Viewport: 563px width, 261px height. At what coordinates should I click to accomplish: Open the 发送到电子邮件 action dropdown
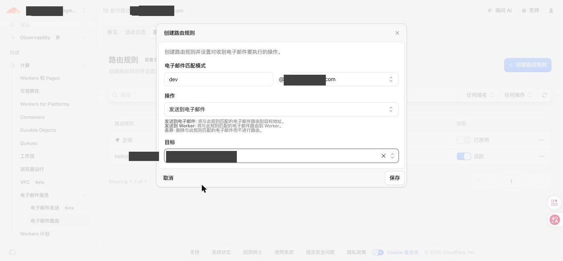coord(281,109)
